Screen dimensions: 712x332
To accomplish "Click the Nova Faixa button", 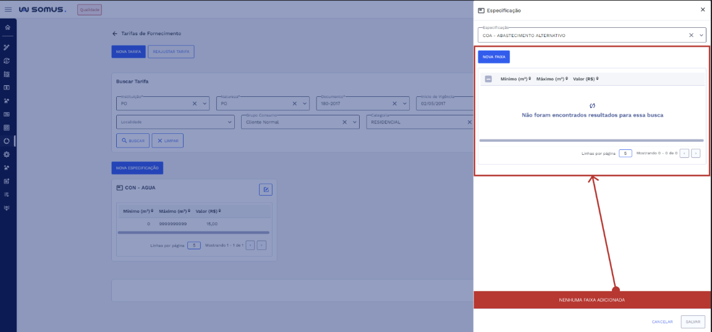I will coord(493,56).
